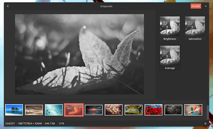Go back using the header arrow
This screenshot has height=129, width=213.
(x=8, y=6)
